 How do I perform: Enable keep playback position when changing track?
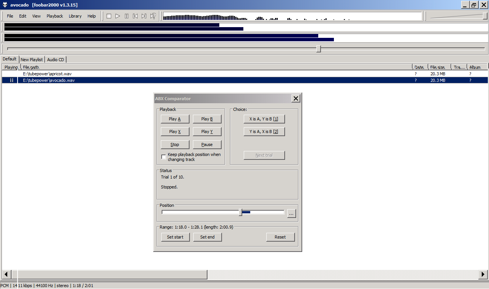tap(164, 157)
